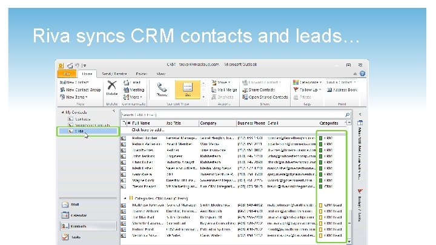Screen dimensions: 436x245
Task: Go to Contacts in navigation pane
Action: [x=88, y=226]
